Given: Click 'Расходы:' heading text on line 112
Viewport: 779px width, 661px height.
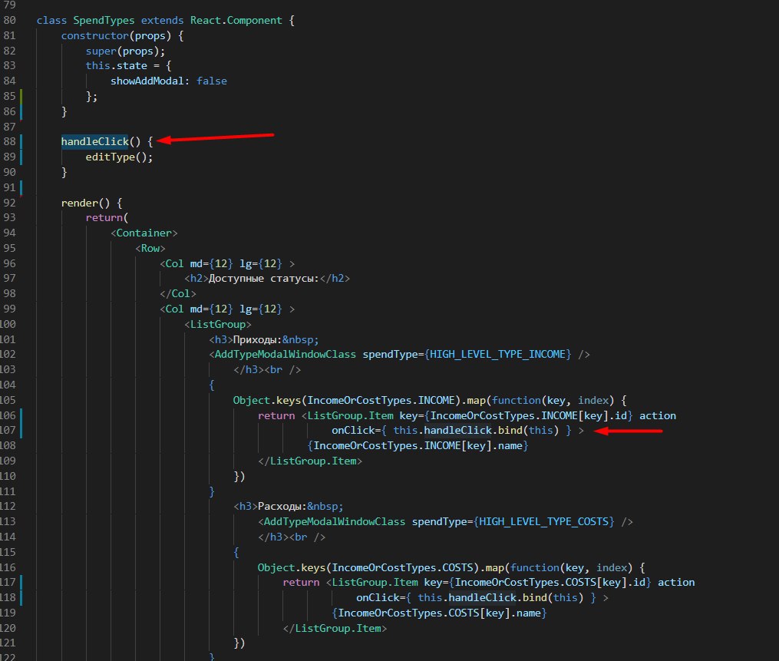Looking at the screenshot, I should click(x=282, y=507).
